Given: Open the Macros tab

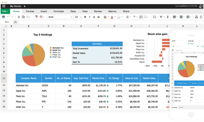Looking at the screenshot, I should pos(112,11).
